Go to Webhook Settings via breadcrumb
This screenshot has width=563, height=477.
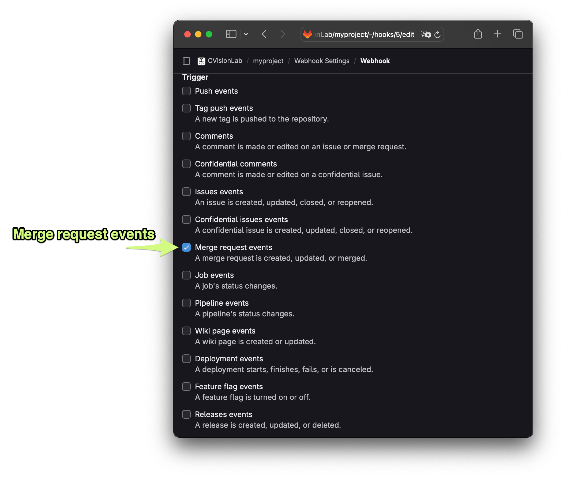[x=322, y=61]
